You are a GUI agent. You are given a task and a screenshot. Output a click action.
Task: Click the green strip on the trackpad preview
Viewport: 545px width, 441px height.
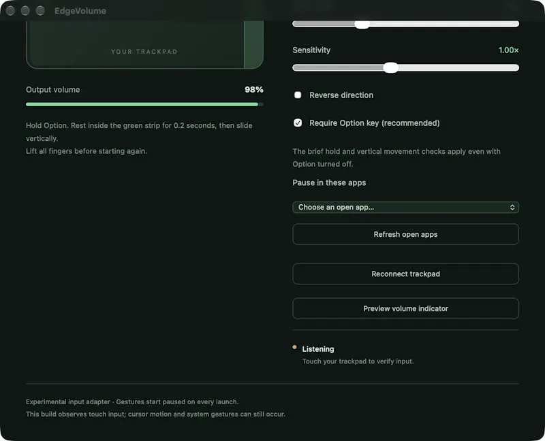pos(253,44)
